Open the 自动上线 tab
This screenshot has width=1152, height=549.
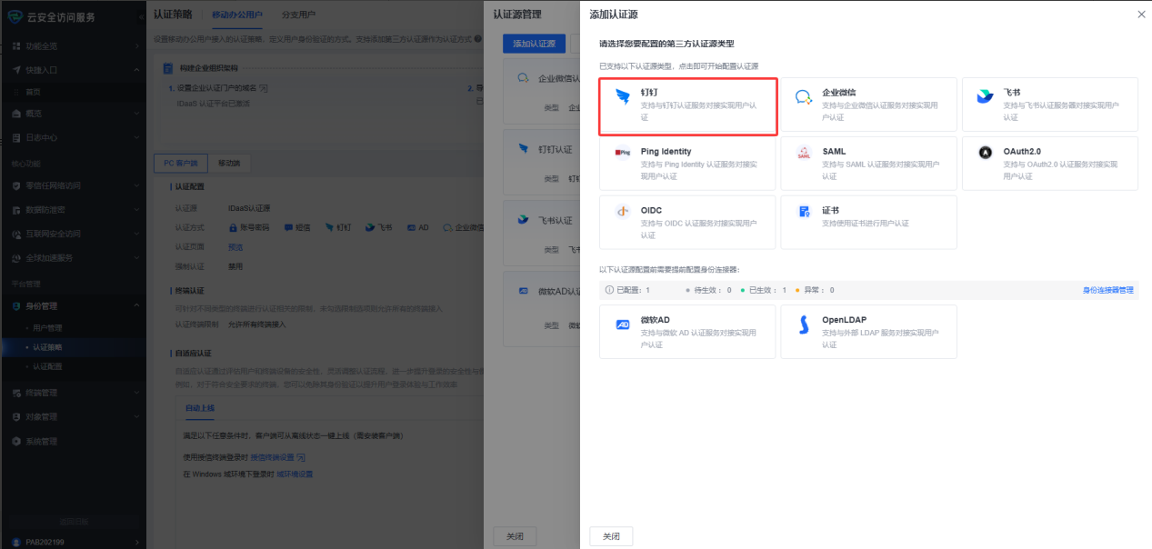pos(199,408)
